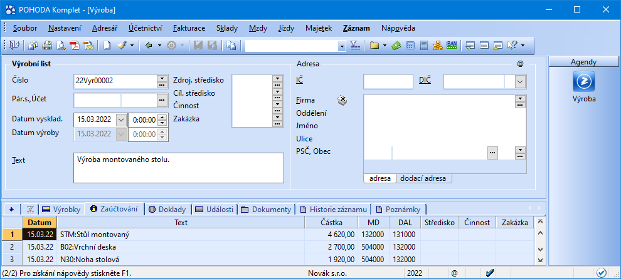Screen dimensions: 621x279
Task: Open the small calculator icon
Action: pyautogui.click(x=410, y=46)
